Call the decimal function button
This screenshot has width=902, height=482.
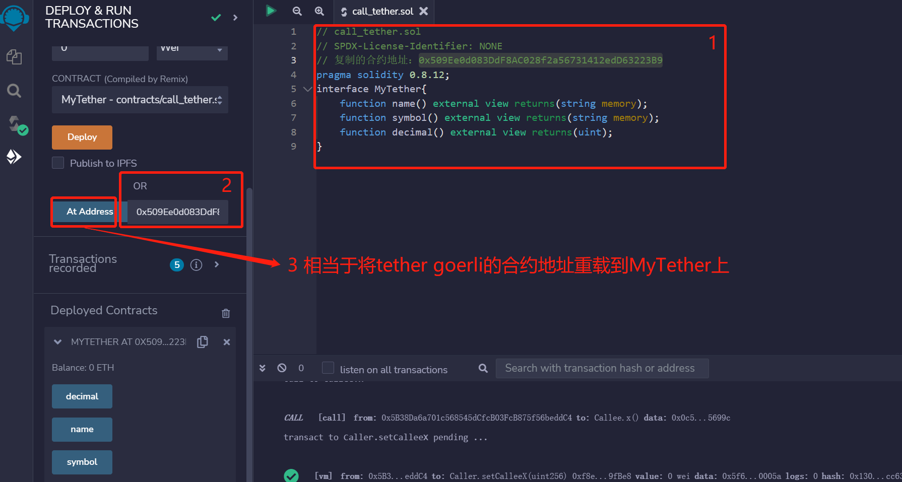(x=82, y=396)
